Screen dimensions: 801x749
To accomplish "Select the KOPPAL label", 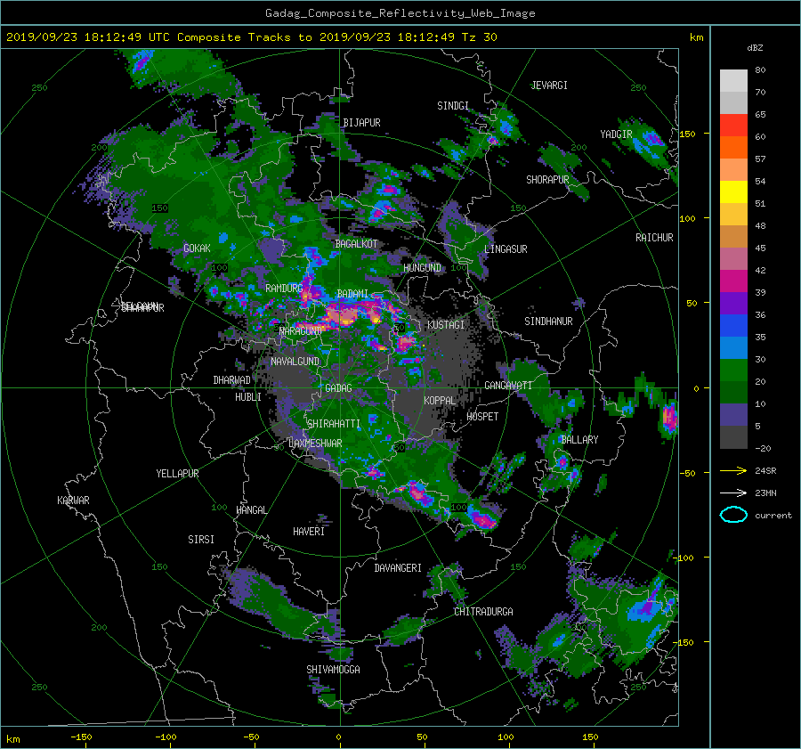I will point(440,401).
